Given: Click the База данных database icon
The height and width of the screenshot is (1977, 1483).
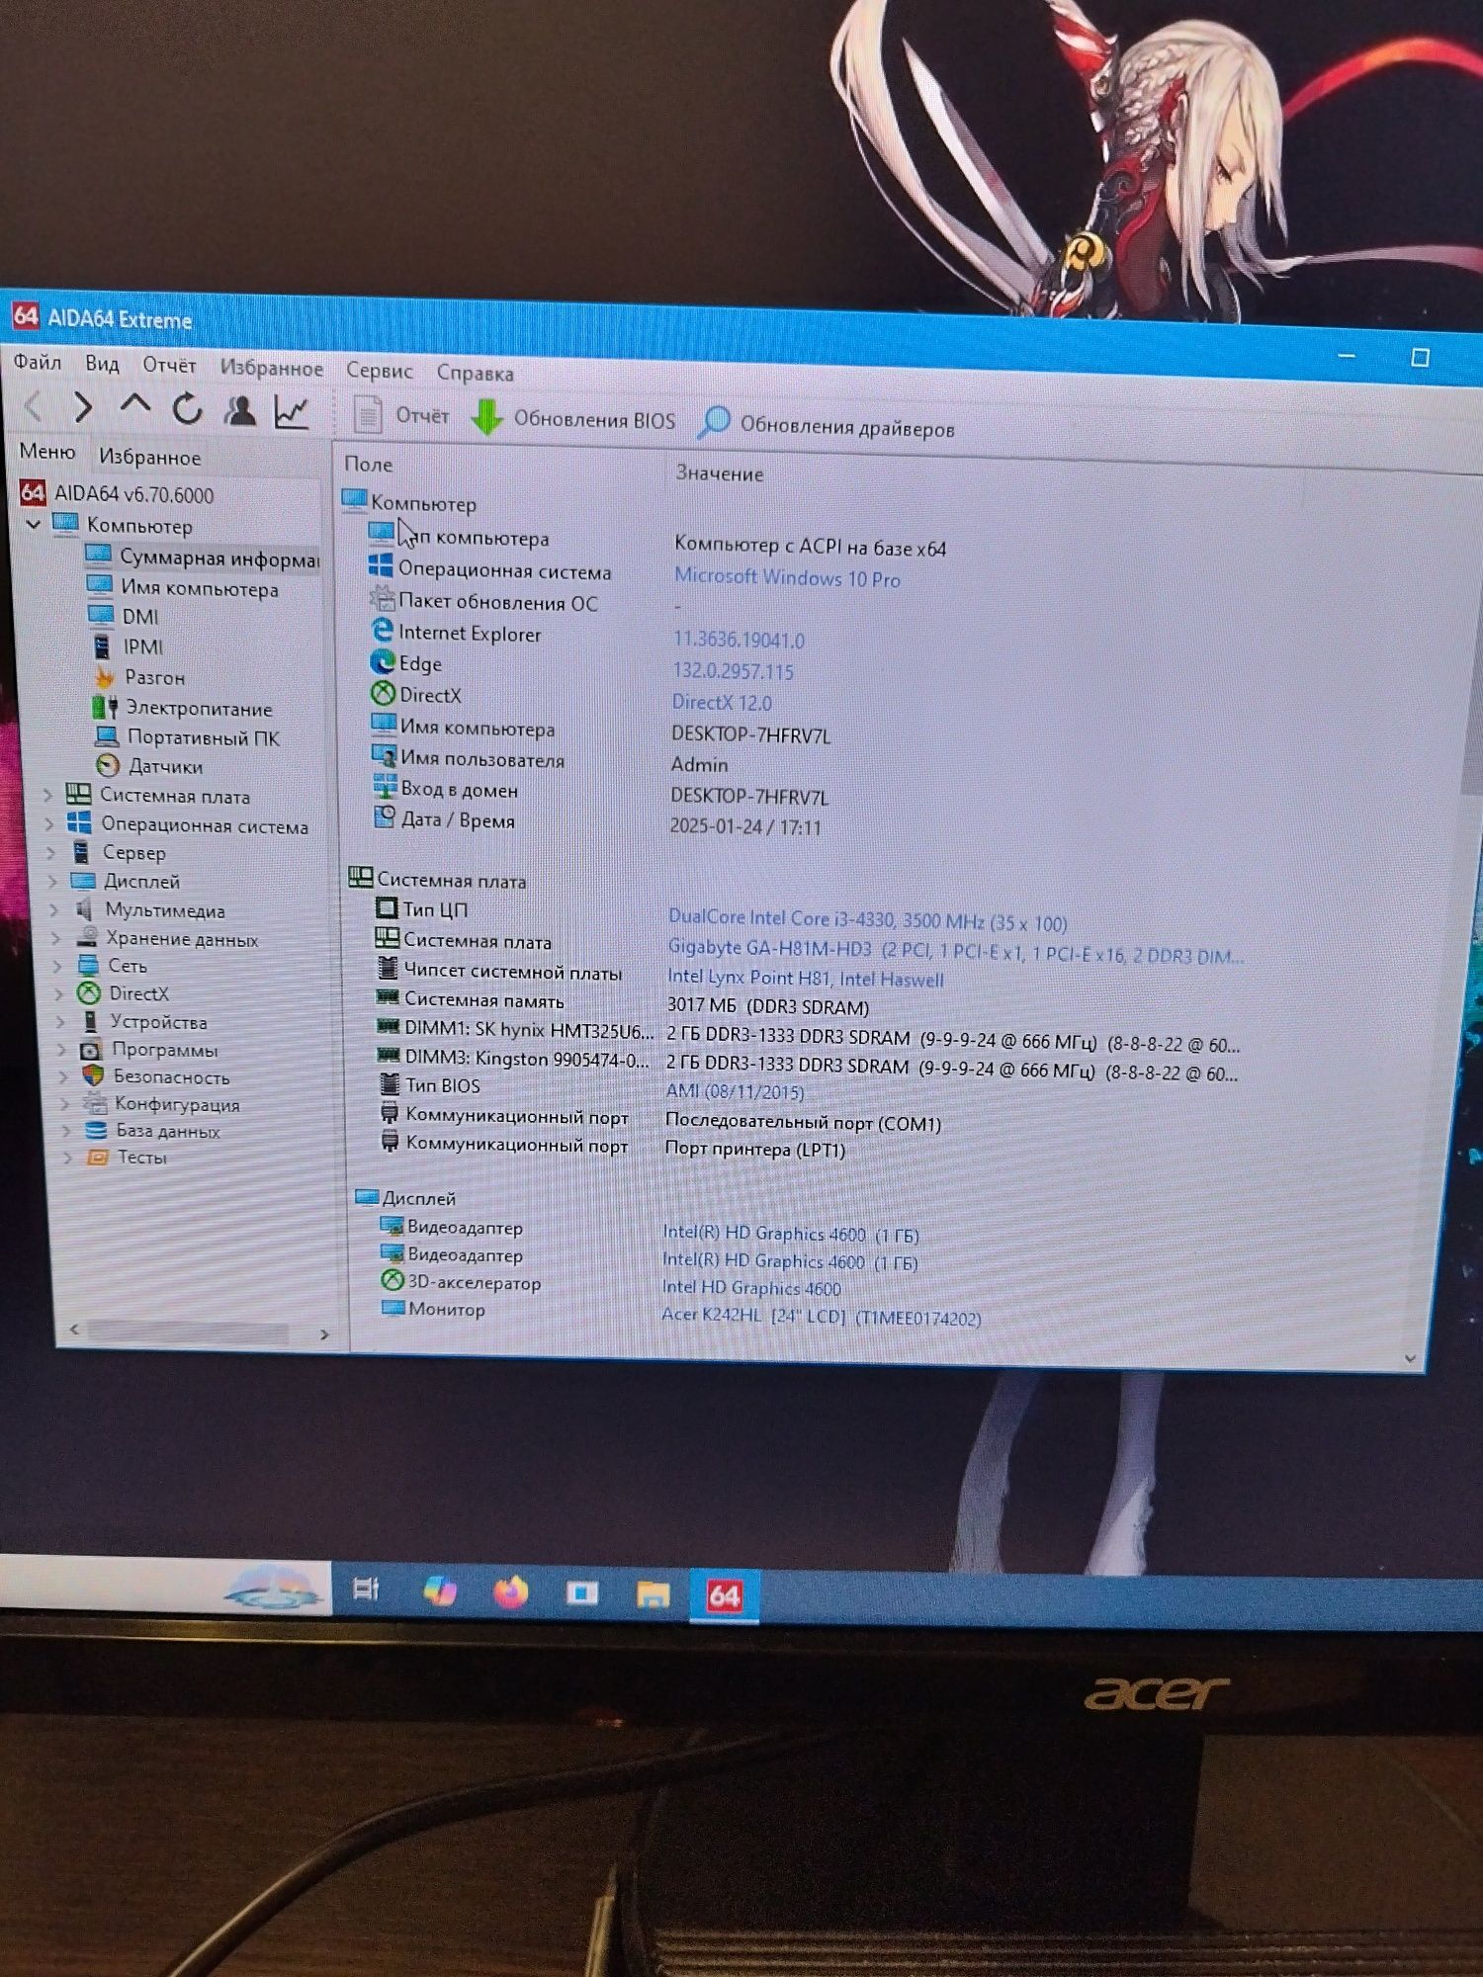Looking at the screenshot, I should [96, 1130].
